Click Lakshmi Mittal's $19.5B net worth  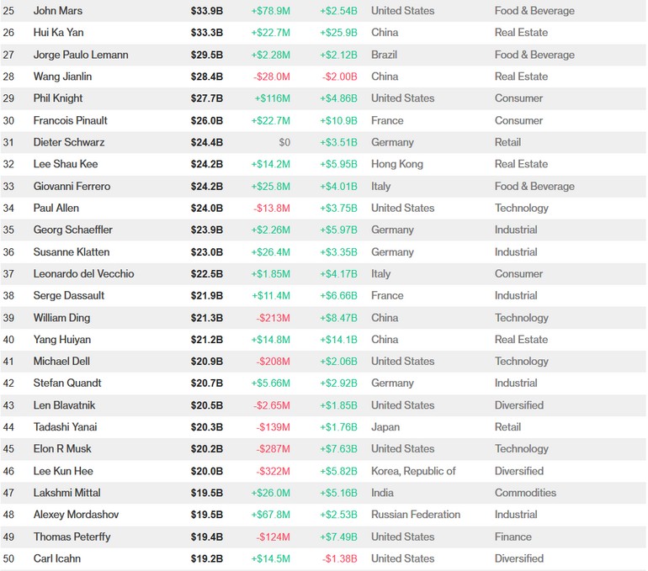(206, 493)
